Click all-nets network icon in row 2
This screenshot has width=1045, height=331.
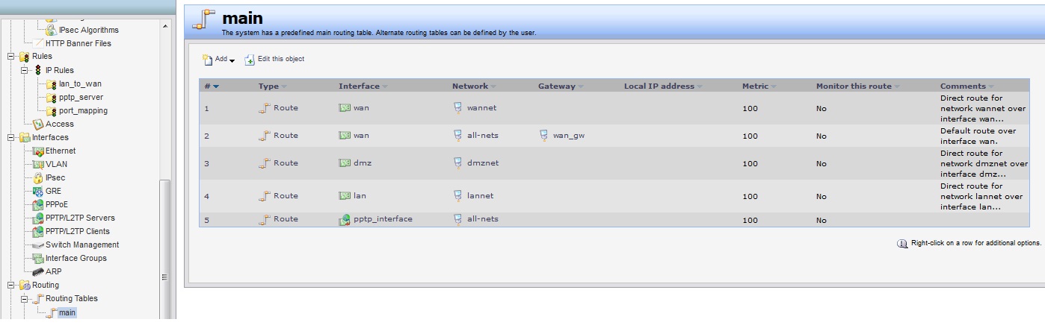click(458, 136)
